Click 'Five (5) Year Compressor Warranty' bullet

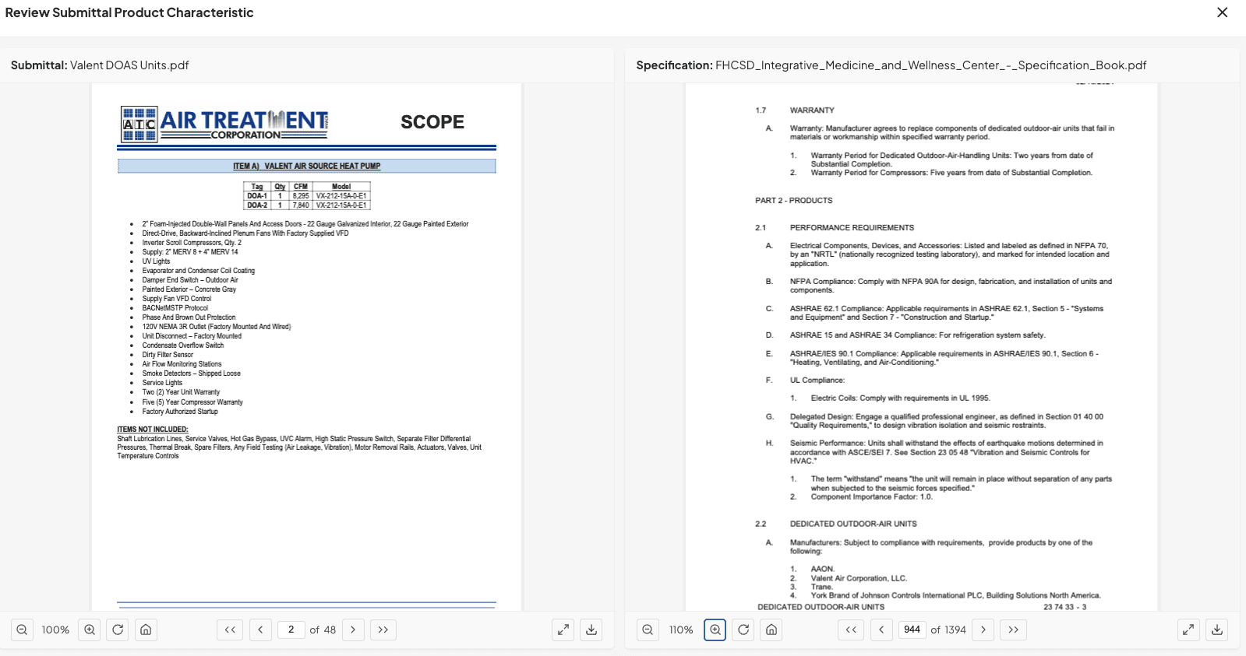click(x=192, y=402)
